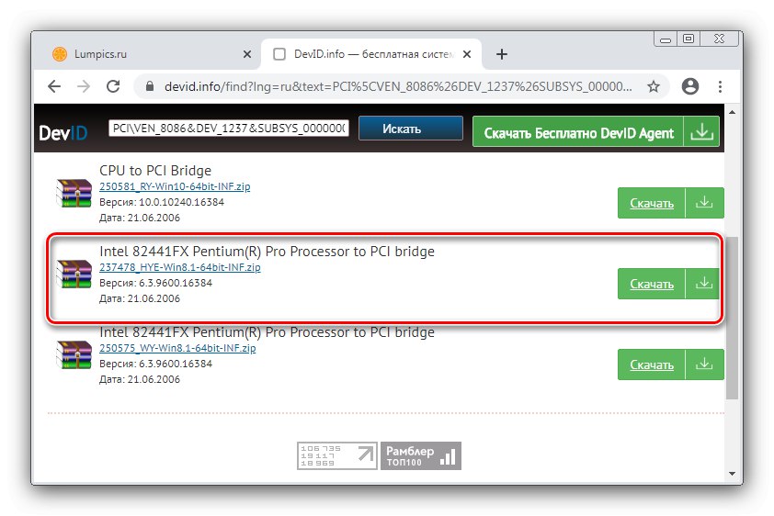Screen dimensions: 774x516
Task: Open the Chrome three-dot menu
Action: point(720,86)
